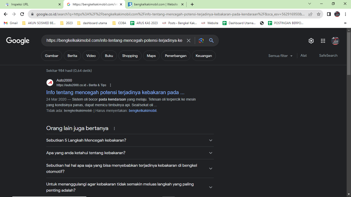This screenshot has height=197, width=351.
Task: Open options beside Orang lain juga bertanya
Action: point(114,129)
